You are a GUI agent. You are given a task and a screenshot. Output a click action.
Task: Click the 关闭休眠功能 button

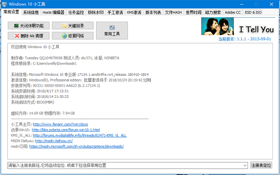click(x=29, y=26)
